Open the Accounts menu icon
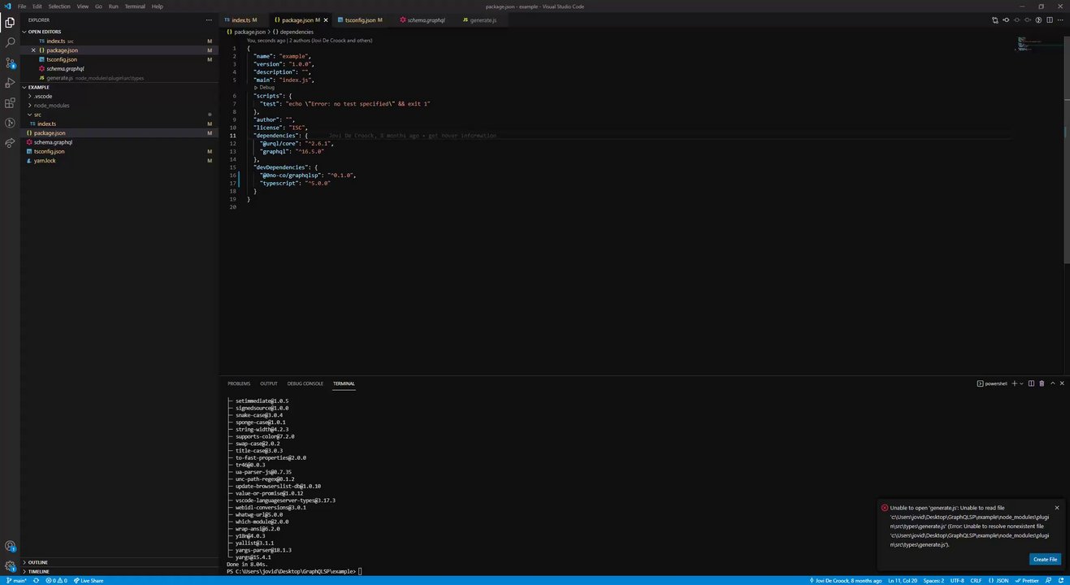Viewport: 1070px width, 585px height. (10, 546)
